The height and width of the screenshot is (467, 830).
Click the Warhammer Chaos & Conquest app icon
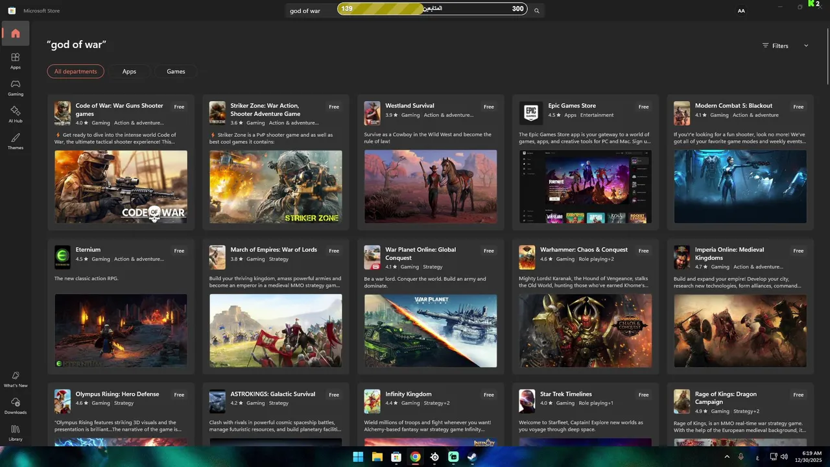pos(527,257)
